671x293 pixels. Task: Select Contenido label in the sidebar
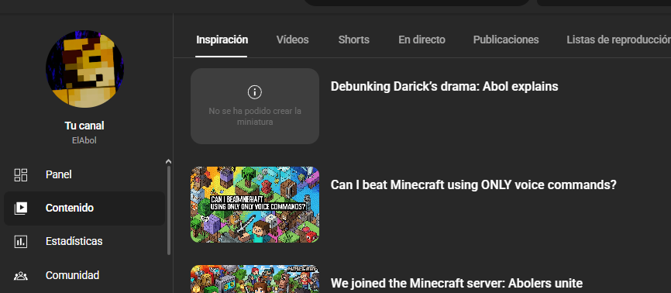69,209
